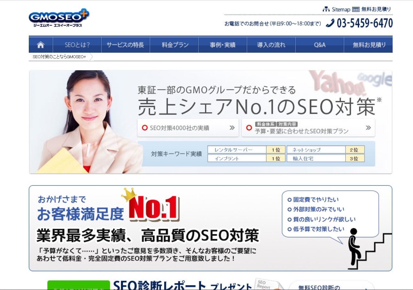
Task: Open the home icon in navigation bar
Action: click(41, 45)
